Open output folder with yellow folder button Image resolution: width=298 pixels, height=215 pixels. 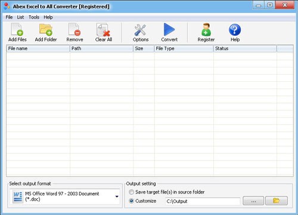pyautogui.click(x=277, y=201)
